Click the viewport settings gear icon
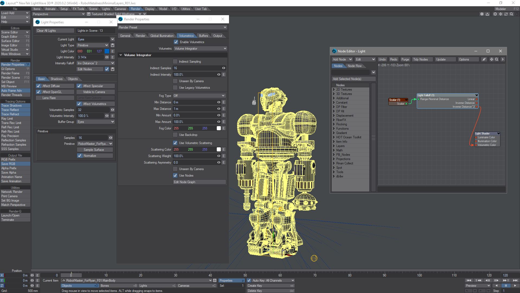This screenshot has width=520, height=293. (x=482, y=14)
